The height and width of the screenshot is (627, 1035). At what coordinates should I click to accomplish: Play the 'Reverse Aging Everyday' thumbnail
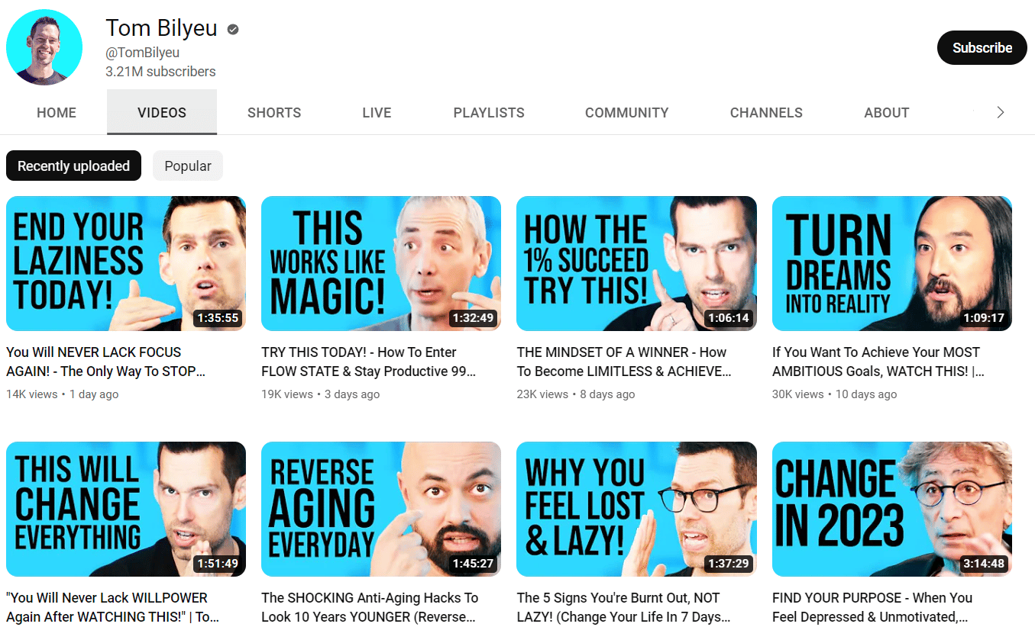tap(381, 509)
